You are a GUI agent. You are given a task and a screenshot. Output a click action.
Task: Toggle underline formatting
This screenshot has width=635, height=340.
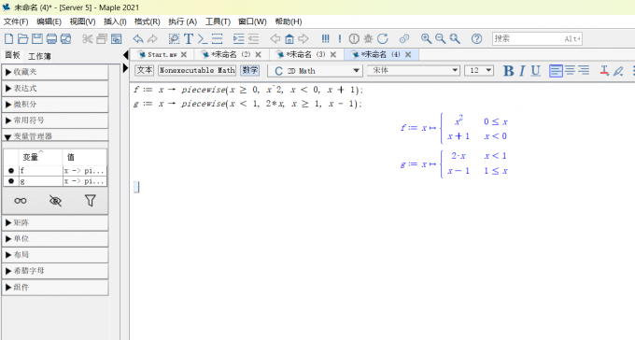(x=535, y=70)
